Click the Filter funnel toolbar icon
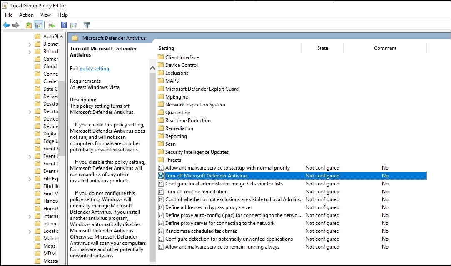The image size is (451, 266). coord(87,25)
